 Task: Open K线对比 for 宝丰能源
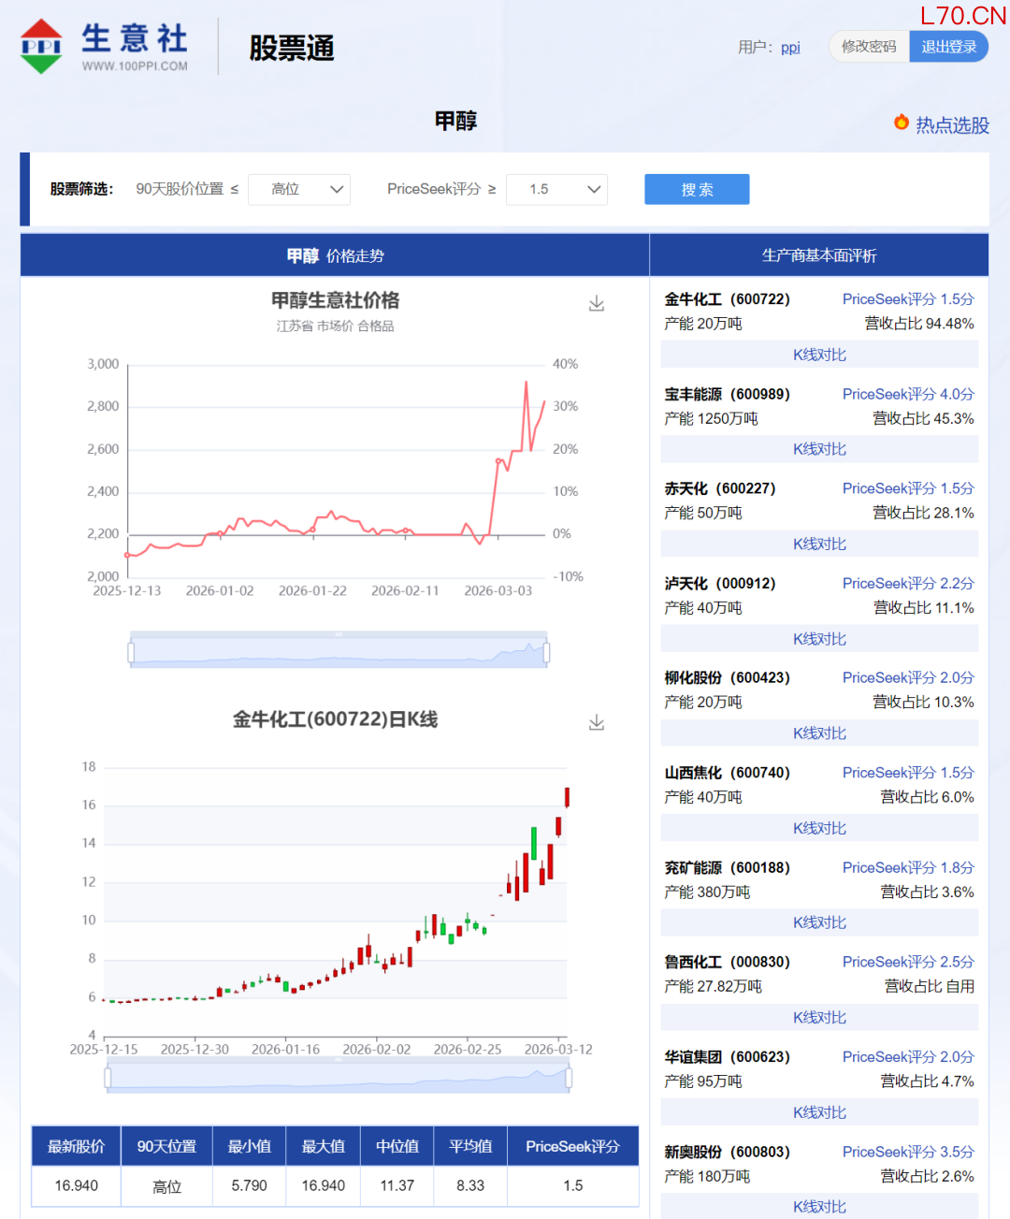coord(819,449)
